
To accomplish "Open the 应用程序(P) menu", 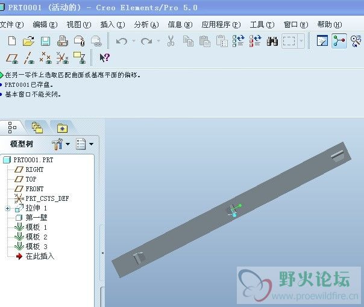I will pos(221,24).
